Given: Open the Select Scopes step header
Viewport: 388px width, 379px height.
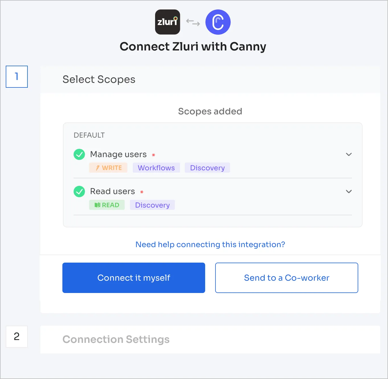Looking at the screenshot, I should pos(210,79).
